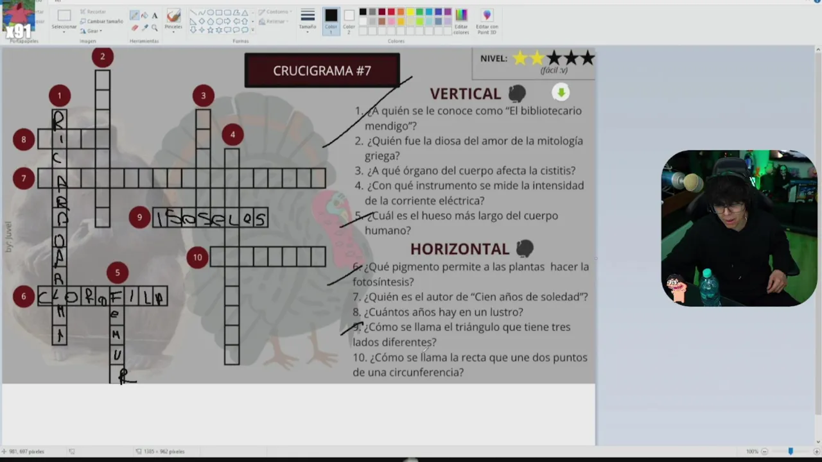The width and height of the screenshot is (822, 462).
Task: Activate Color 2 background swatch
Action: coord(349,21)
